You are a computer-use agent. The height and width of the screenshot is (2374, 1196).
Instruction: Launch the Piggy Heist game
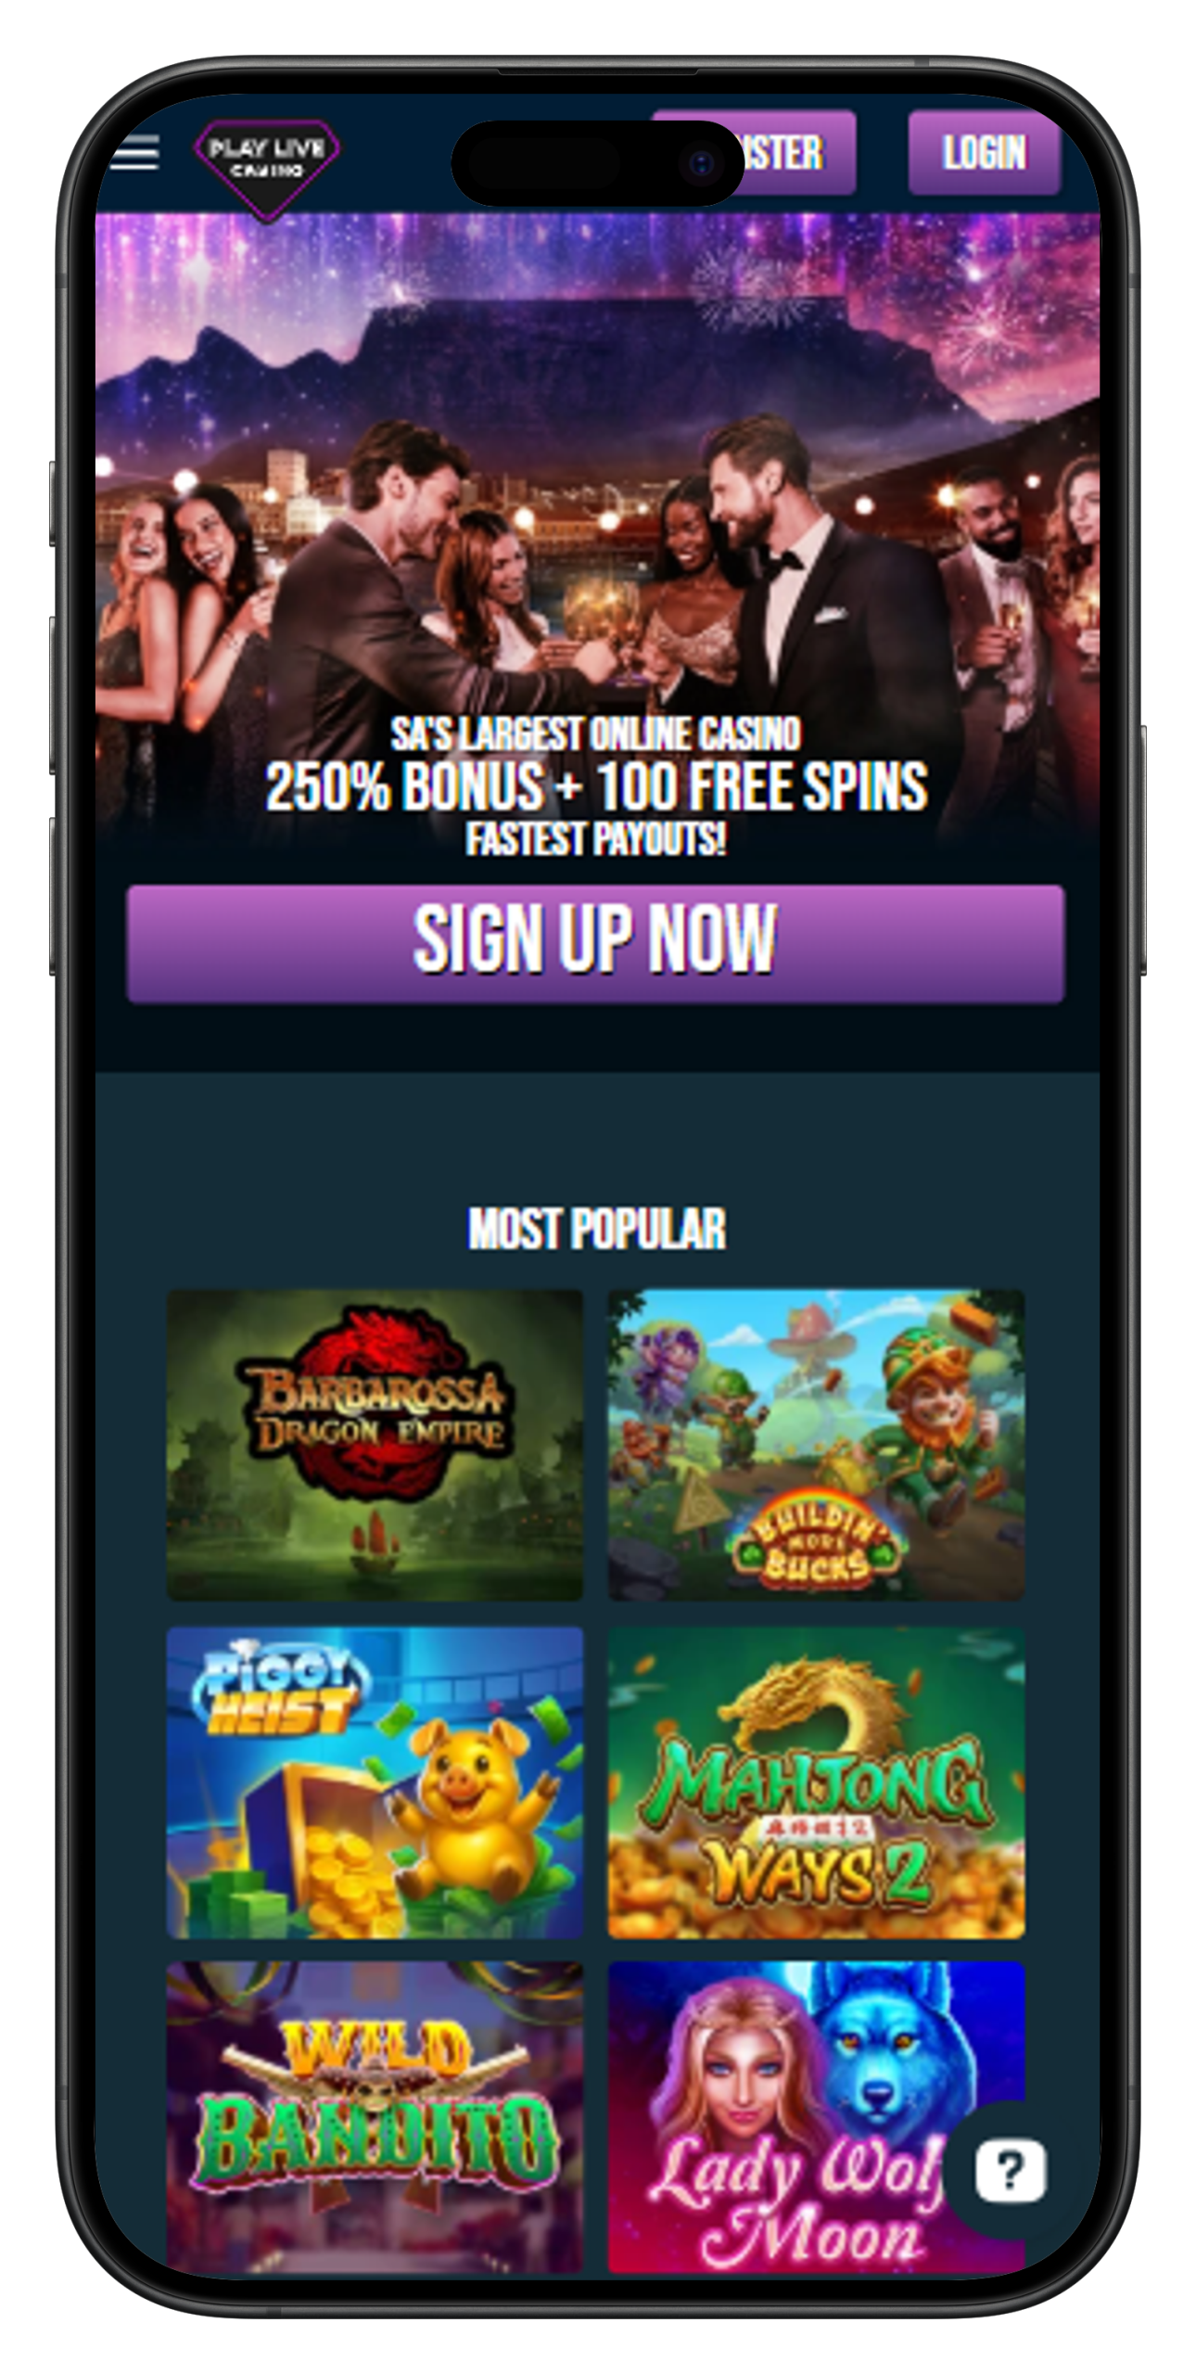click(x=375, y=1781)
